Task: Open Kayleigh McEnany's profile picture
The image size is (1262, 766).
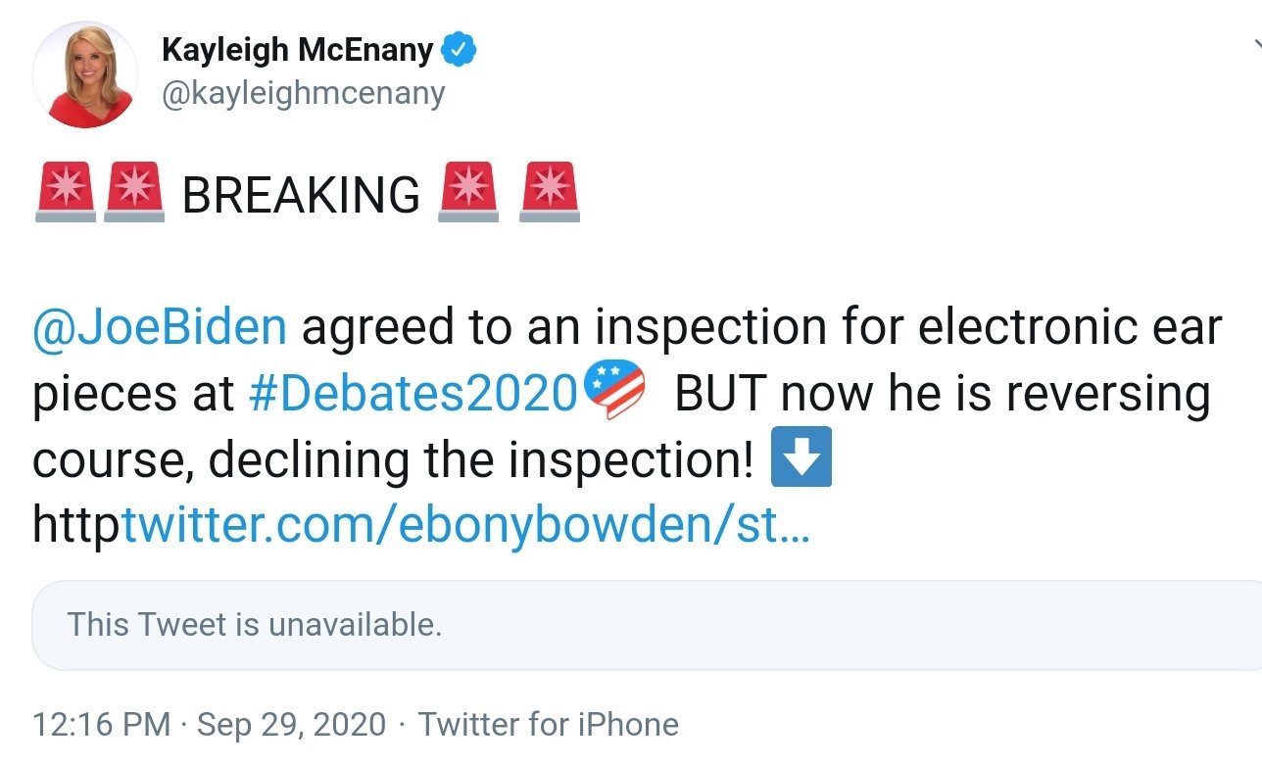Action: [x=85, y=76]
